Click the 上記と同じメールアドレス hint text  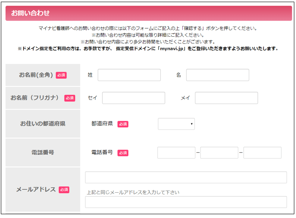[133, 192]
